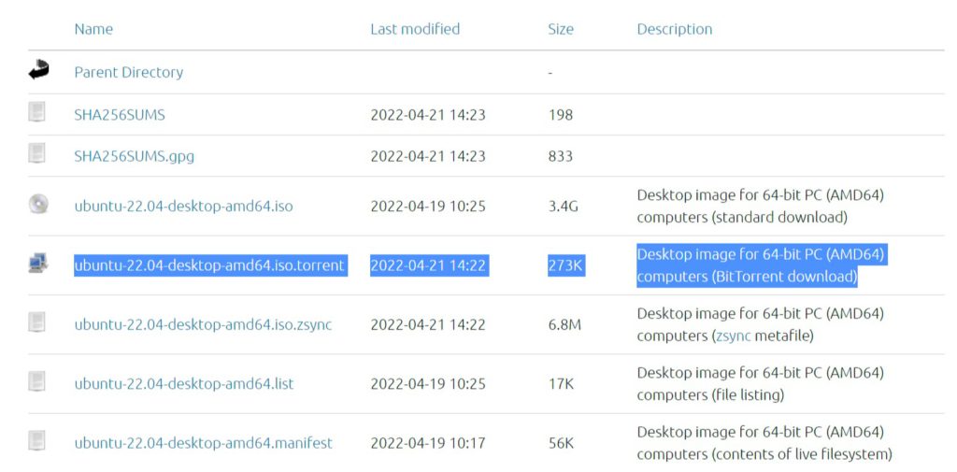Viewport: 957px width, 472px height.
Task: Sort listing by Size column header
Action: coord(561,29)
